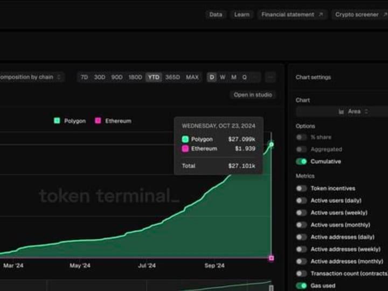Open the more options ellipsis button

tap(270, 77)
